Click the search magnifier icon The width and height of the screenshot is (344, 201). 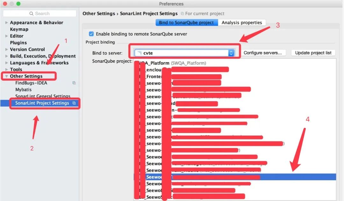31,14
